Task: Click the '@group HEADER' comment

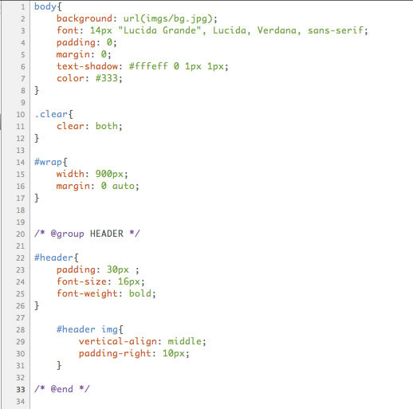Action: click(x=87, y=234)
